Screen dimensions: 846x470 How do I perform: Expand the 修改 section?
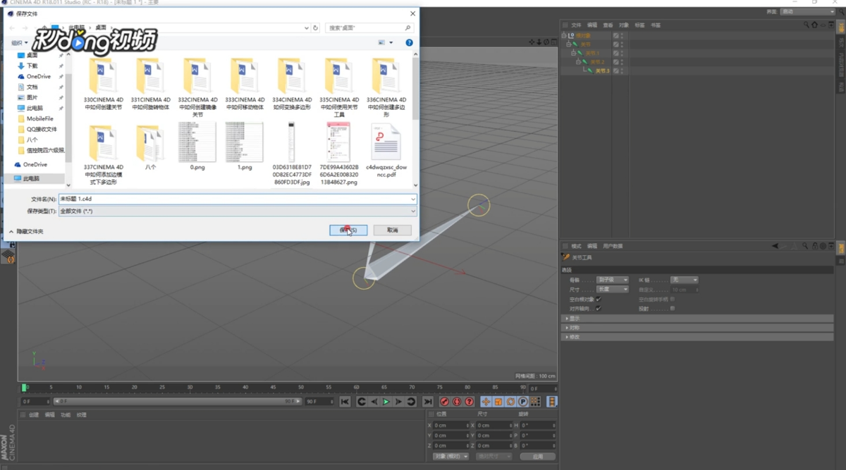(x=697, y=337)
